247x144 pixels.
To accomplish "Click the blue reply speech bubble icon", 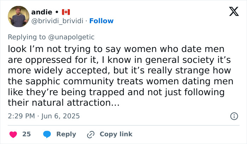I will [x=47, y=134].
